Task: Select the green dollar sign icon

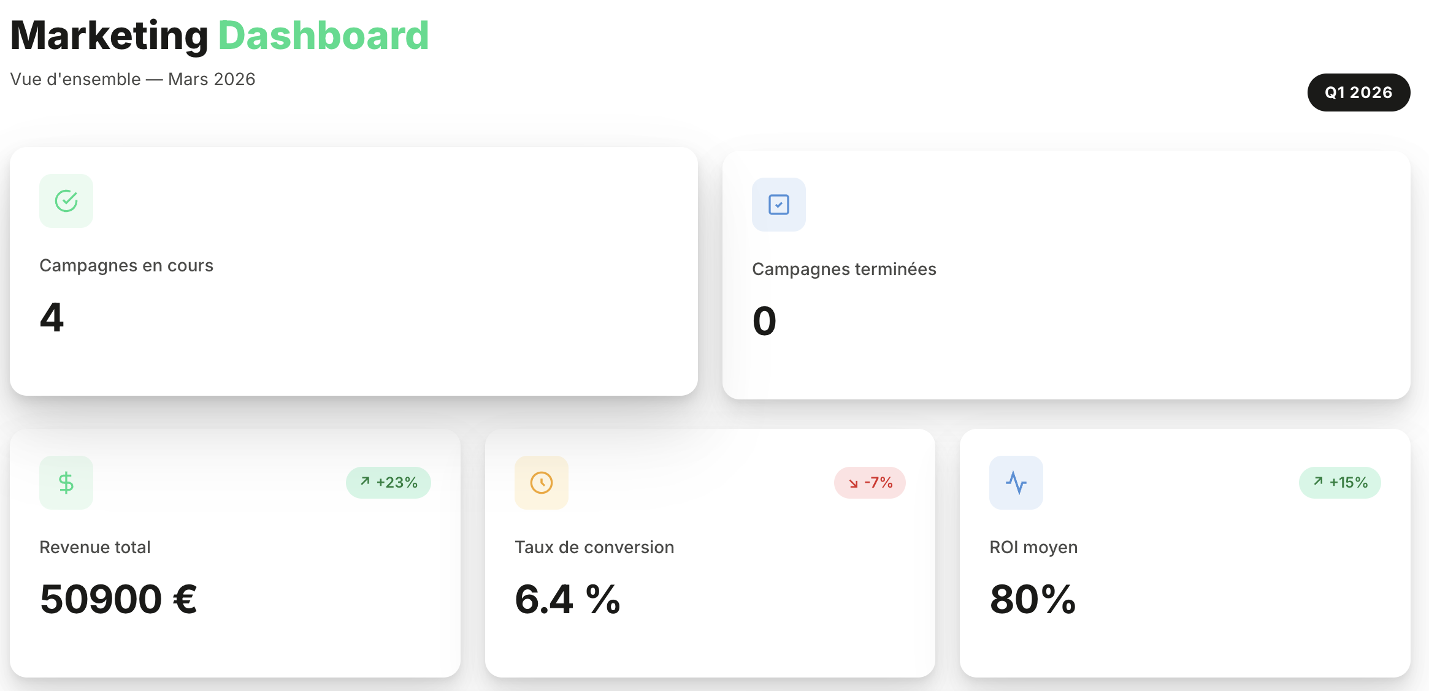Action: (x=66, y=483)
